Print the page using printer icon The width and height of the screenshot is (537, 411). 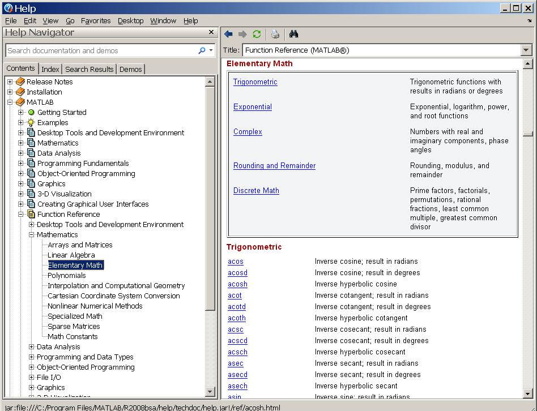tap(275, 34)
